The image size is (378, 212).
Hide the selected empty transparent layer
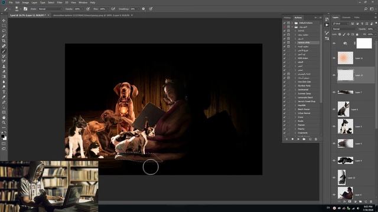pyautogui.click(x=334, y=75)
